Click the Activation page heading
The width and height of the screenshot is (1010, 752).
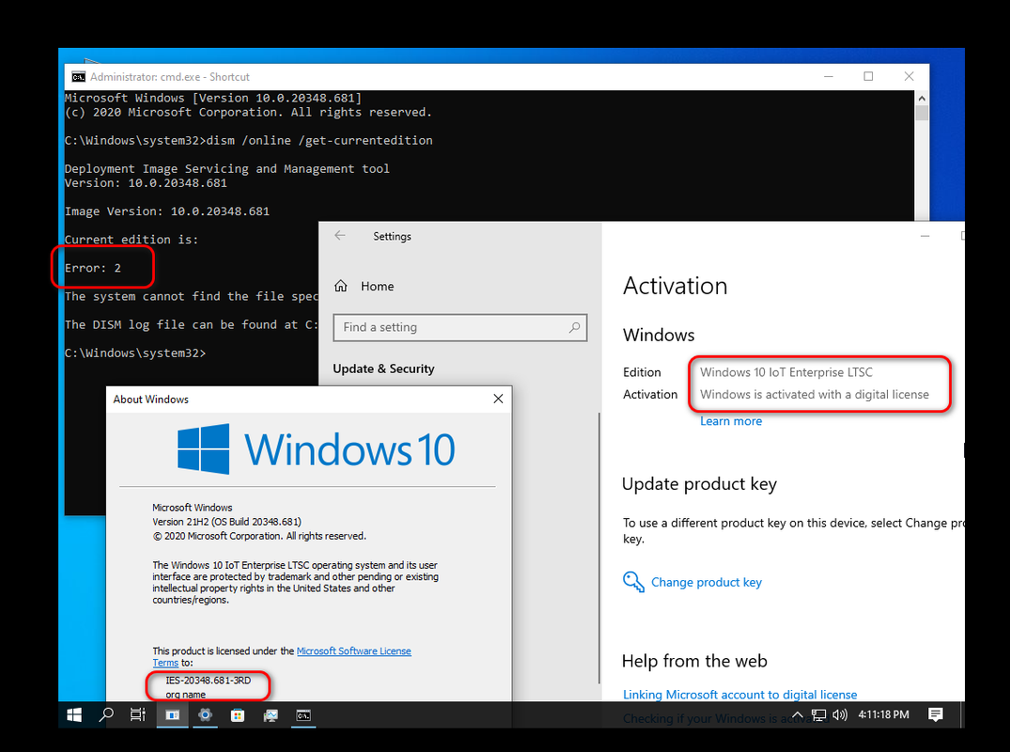(x=675, y=286)
